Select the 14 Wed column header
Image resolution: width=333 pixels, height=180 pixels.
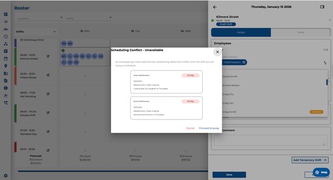pos(185,31)
